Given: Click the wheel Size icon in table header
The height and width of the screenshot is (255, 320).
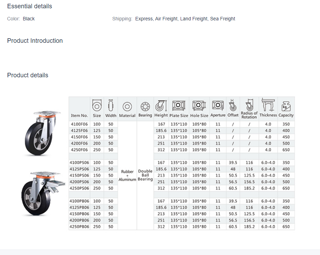Looking at the screenshot, I should click(97, 105).
